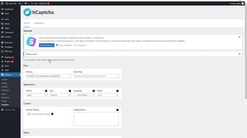The width and height of the screenshot is (247, 138).
Task: Open Settings in sidebar
Action: pos(10,75)
